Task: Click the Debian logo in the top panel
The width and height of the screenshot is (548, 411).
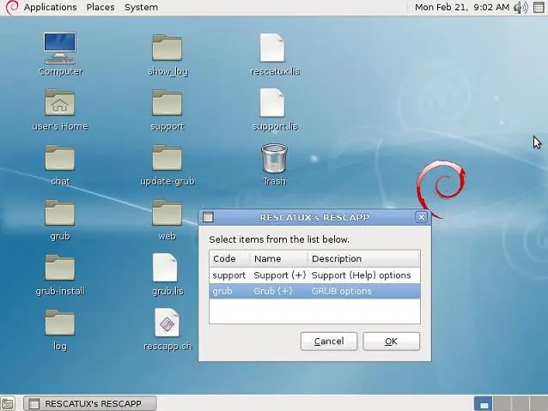Action: [x=11, y=8]
